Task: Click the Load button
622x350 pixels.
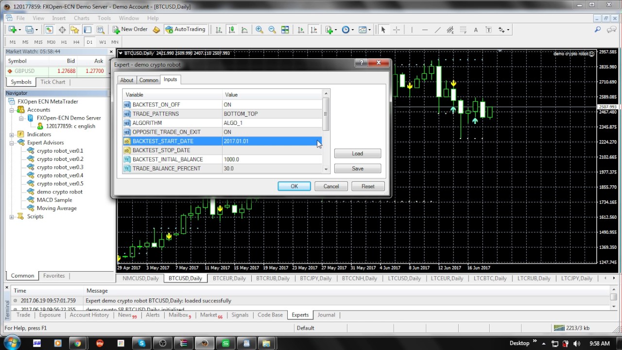Action: click(358, 154)
